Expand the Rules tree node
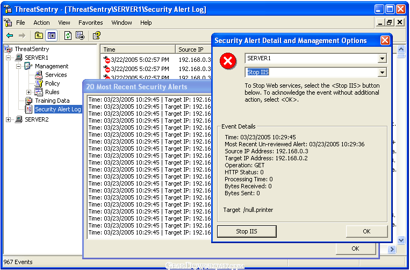The image size is (410, 270). [29, 92]
